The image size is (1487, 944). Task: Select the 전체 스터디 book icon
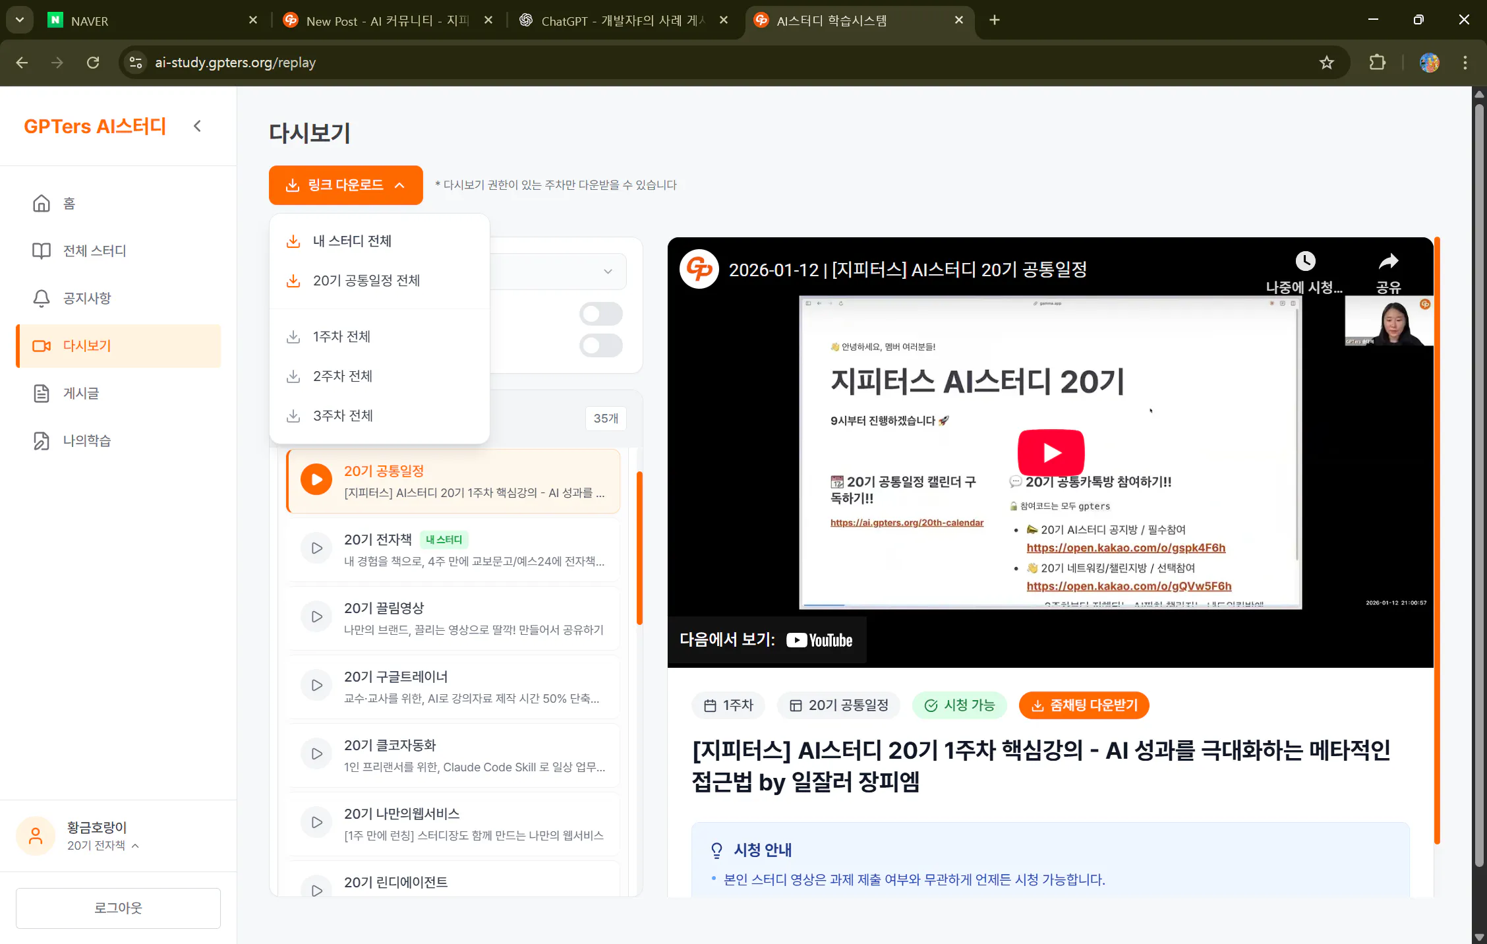[x=41, y=251]
